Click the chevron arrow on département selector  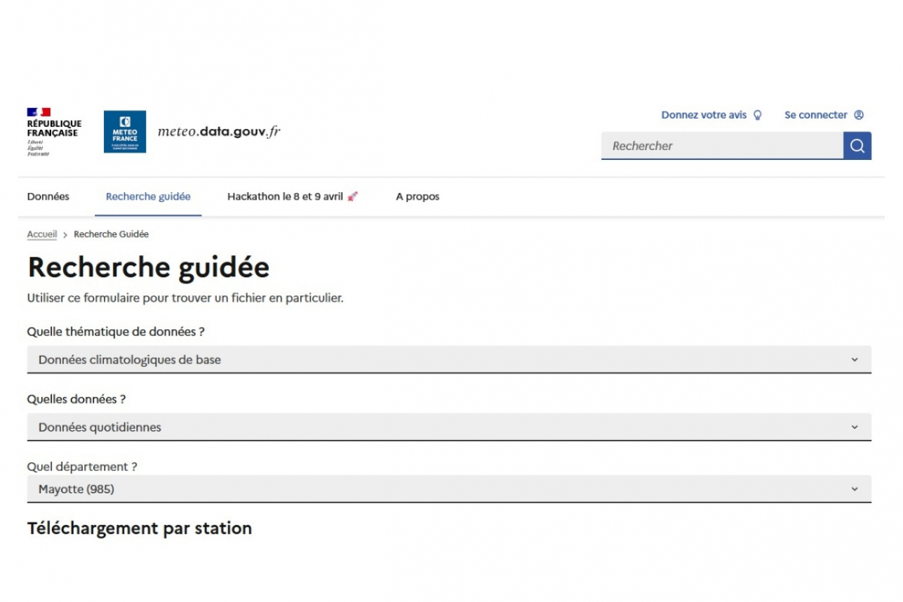pyautogui.click(x=854, y=489)
